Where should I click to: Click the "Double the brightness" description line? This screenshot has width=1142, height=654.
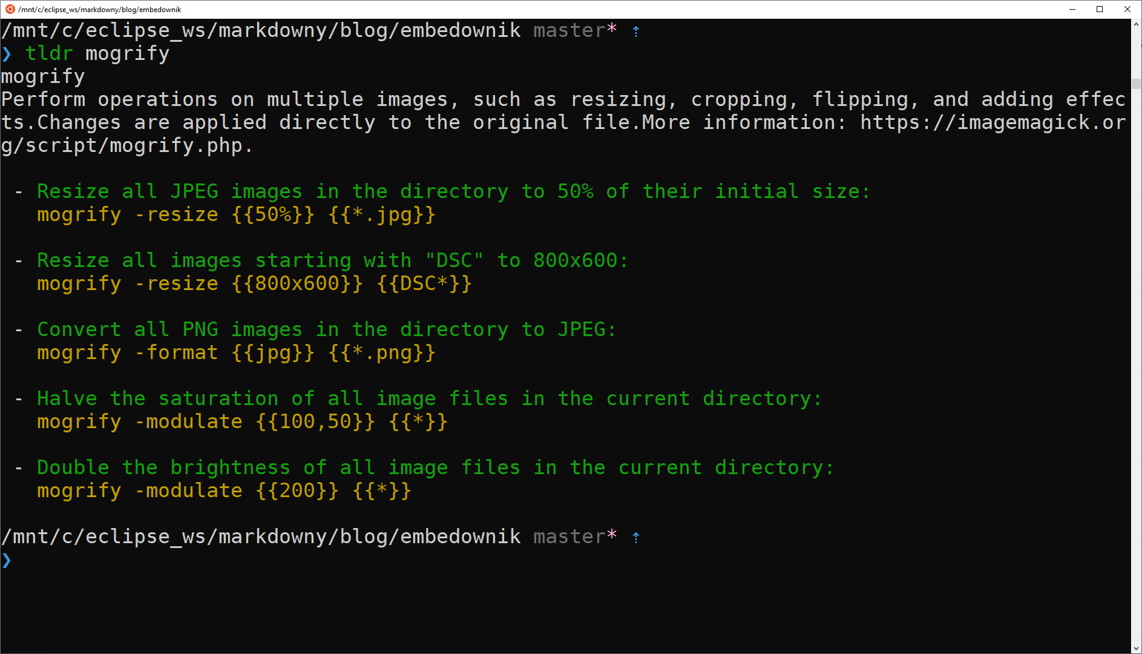pyautogui.click(x=435, y=468)
